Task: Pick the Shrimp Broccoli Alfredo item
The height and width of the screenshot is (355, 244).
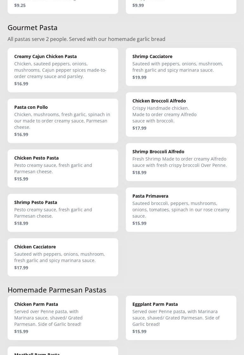Action: (x=181, y=162)
